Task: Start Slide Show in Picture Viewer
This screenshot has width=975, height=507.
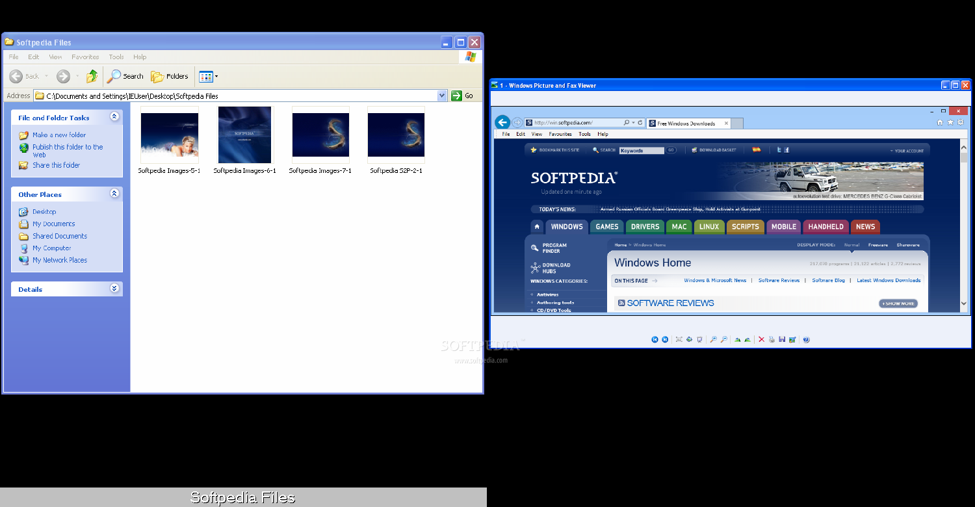Action: coord(699,339)
